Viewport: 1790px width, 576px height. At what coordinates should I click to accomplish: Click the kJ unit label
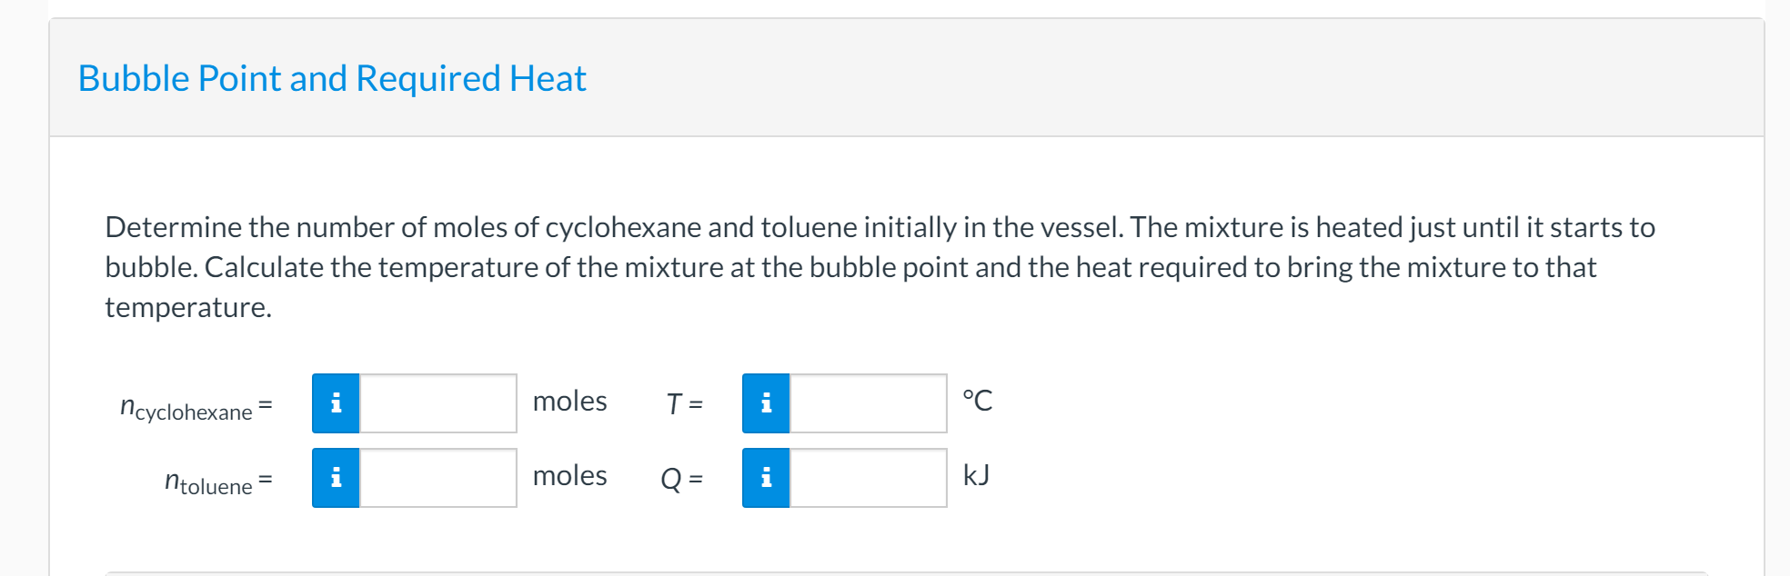(976, 475)
